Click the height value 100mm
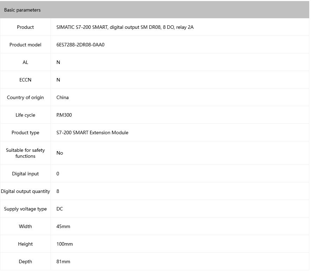The image size is (311, 272). 65,244
